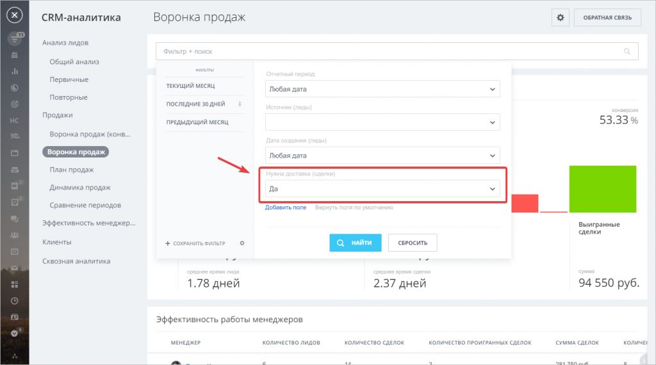The height and width of the screenshot is (365, 656).
Task: Expand the Источник (лиды) dropdown
Action: pyautogui.click(x=382, y=122)
